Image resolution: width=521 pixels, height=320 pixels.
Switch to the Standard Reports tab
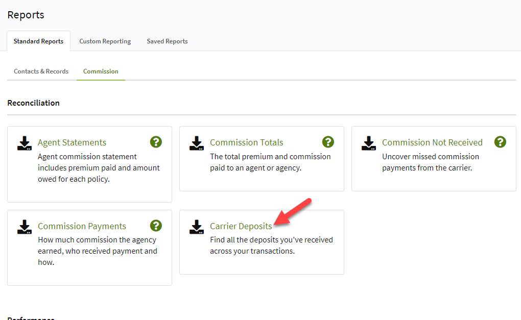pyautogui.click(x=38, y=41)
